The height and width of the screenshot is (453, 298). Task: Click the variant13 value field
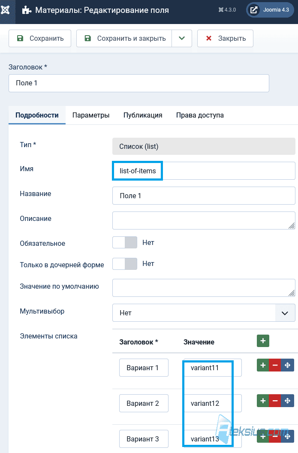[213, 438]
